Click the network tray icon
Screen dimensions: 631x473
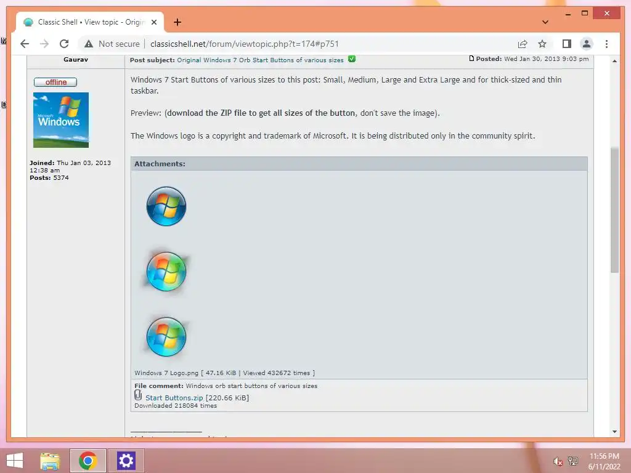[x=573, y=461]
